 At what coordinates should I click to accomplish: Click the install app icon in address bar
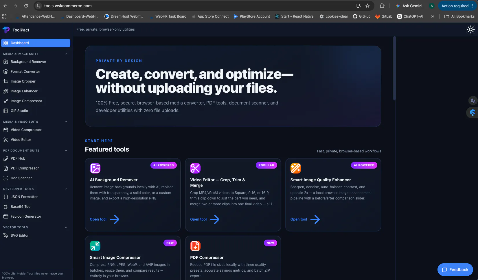pyautogui.click(x=358, y=6)
